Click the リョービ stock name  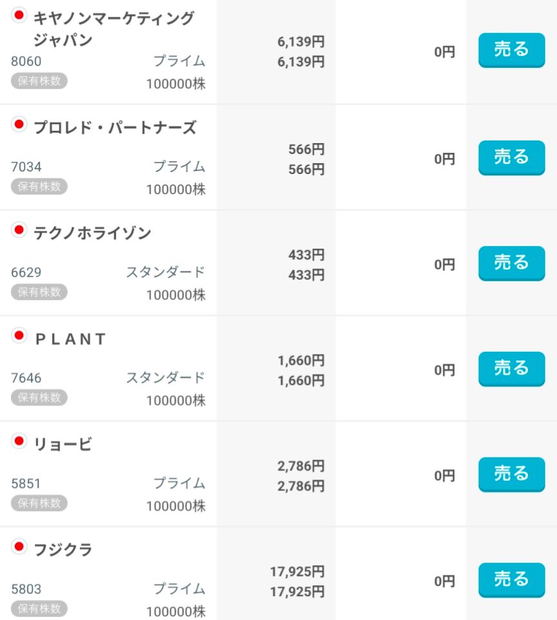(63, 445)
